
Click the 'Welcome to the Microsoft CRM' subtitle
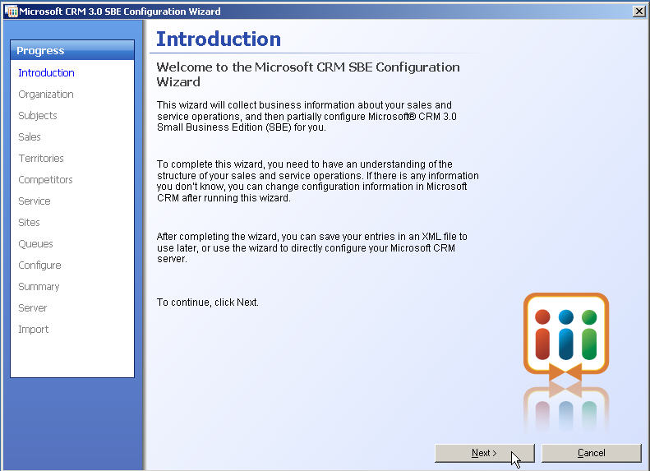click(308, 74)
